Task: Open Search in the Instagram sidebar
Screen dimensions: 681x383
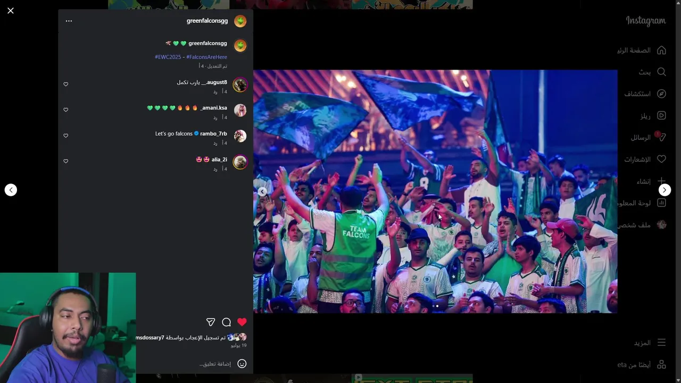Action: click(652, 72)
